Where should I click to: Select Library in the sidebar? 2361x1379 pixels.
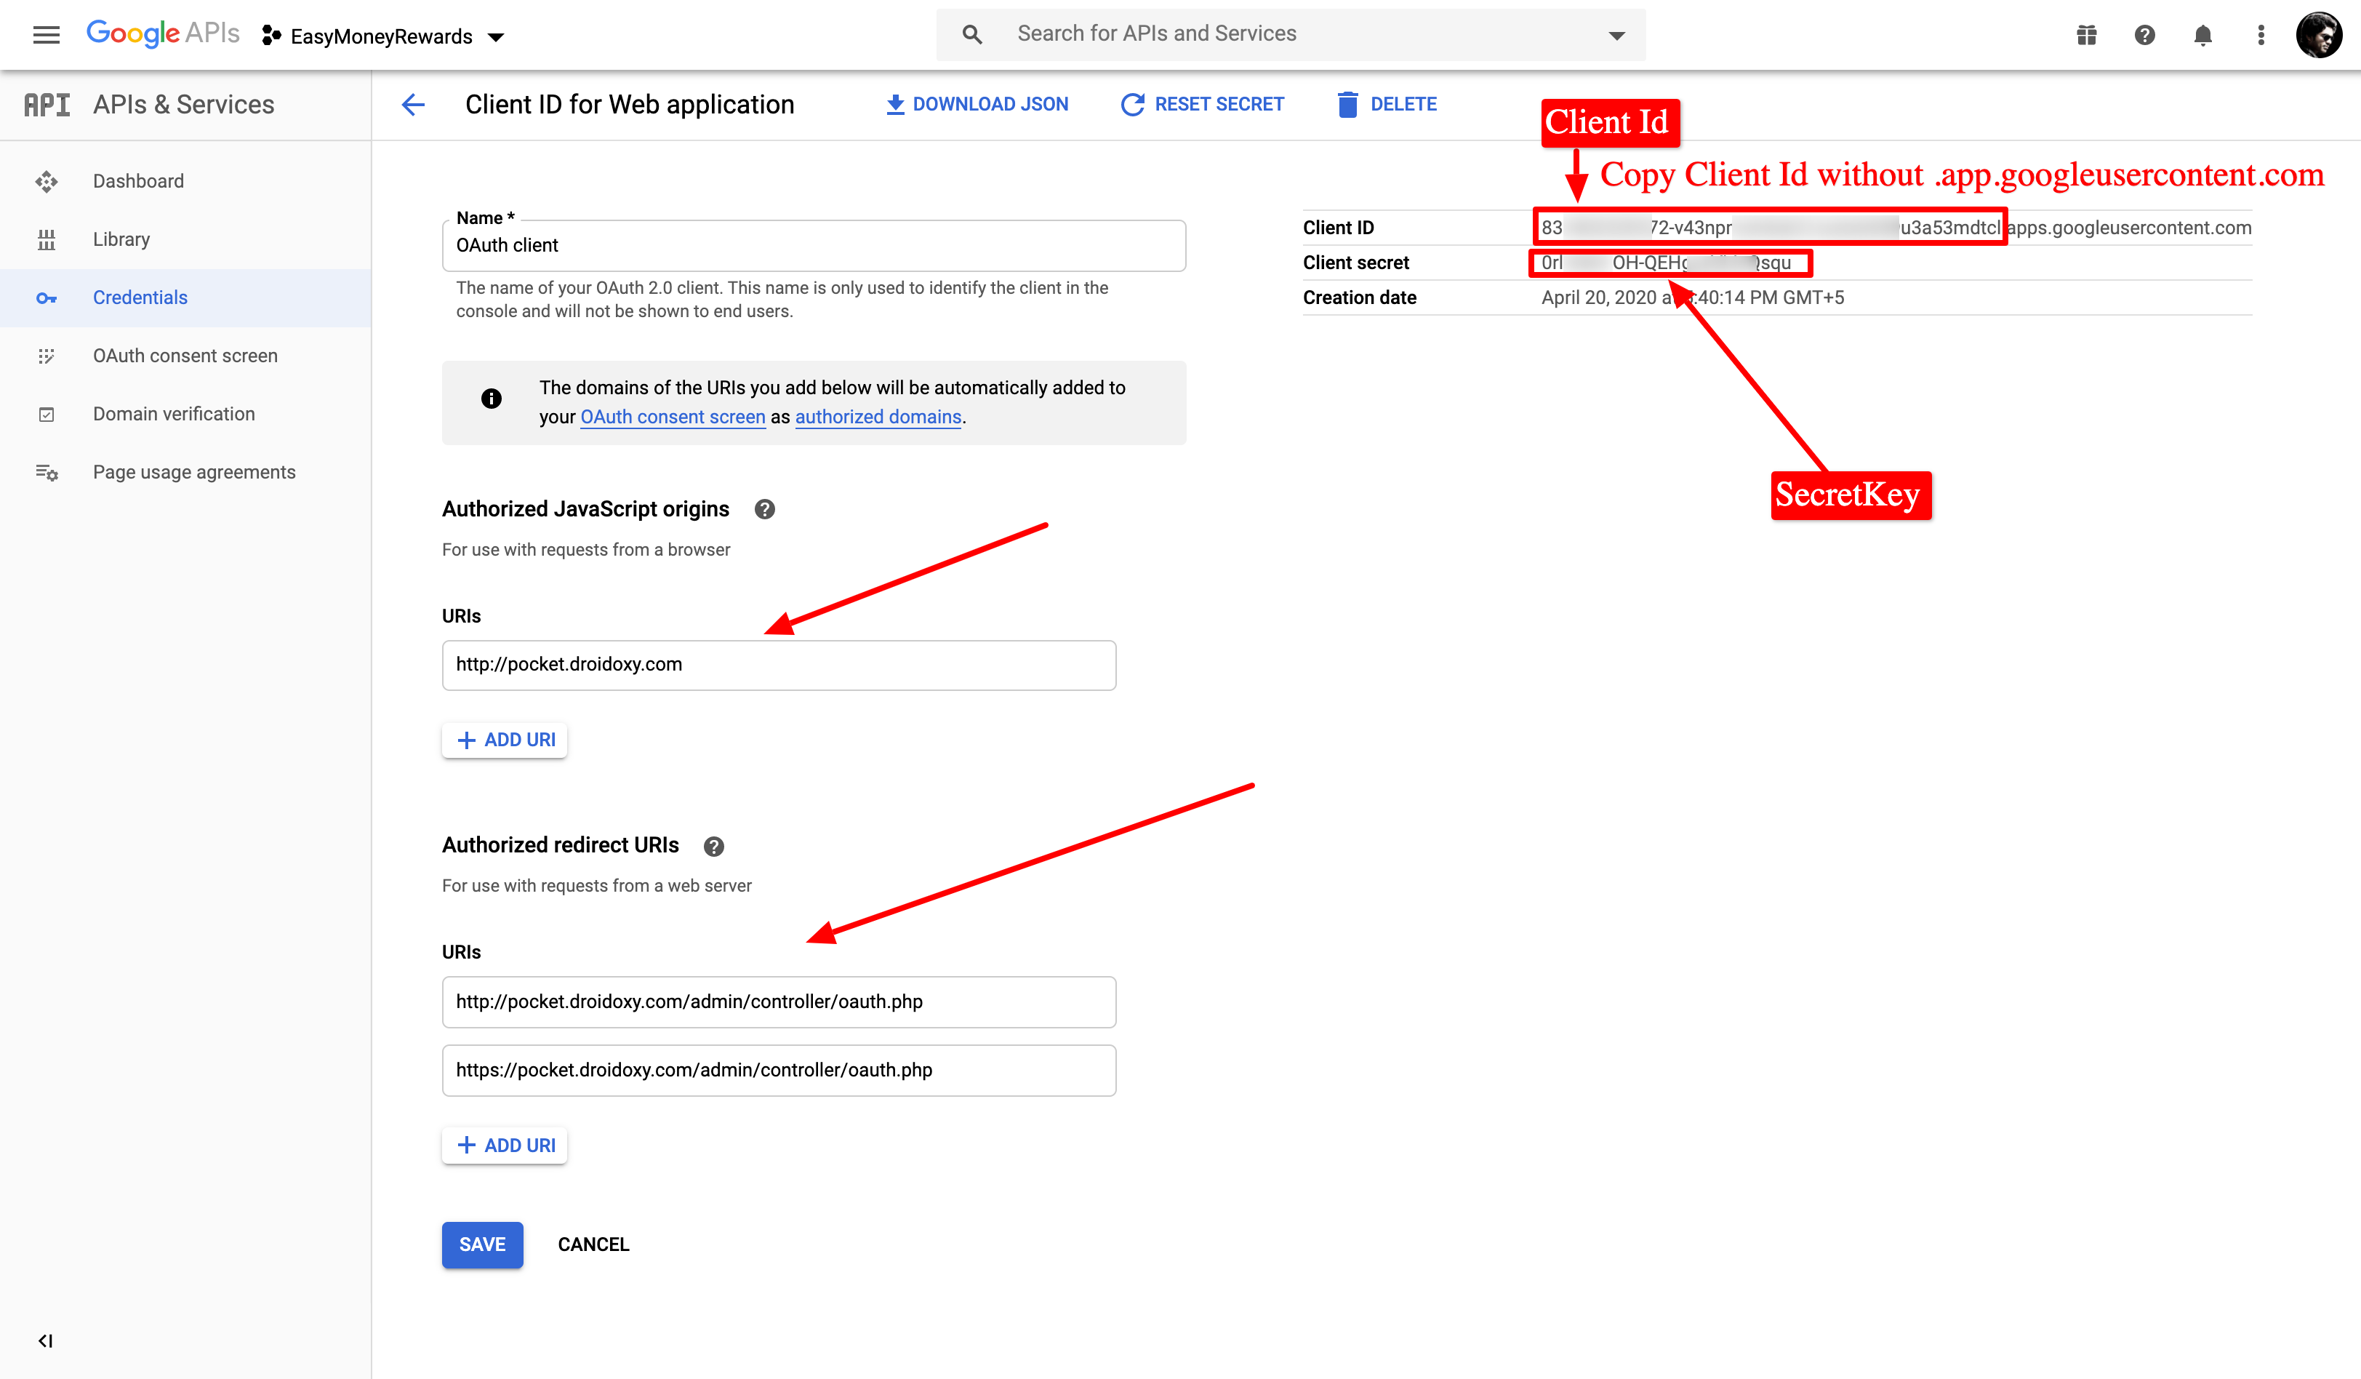point(121,239)
